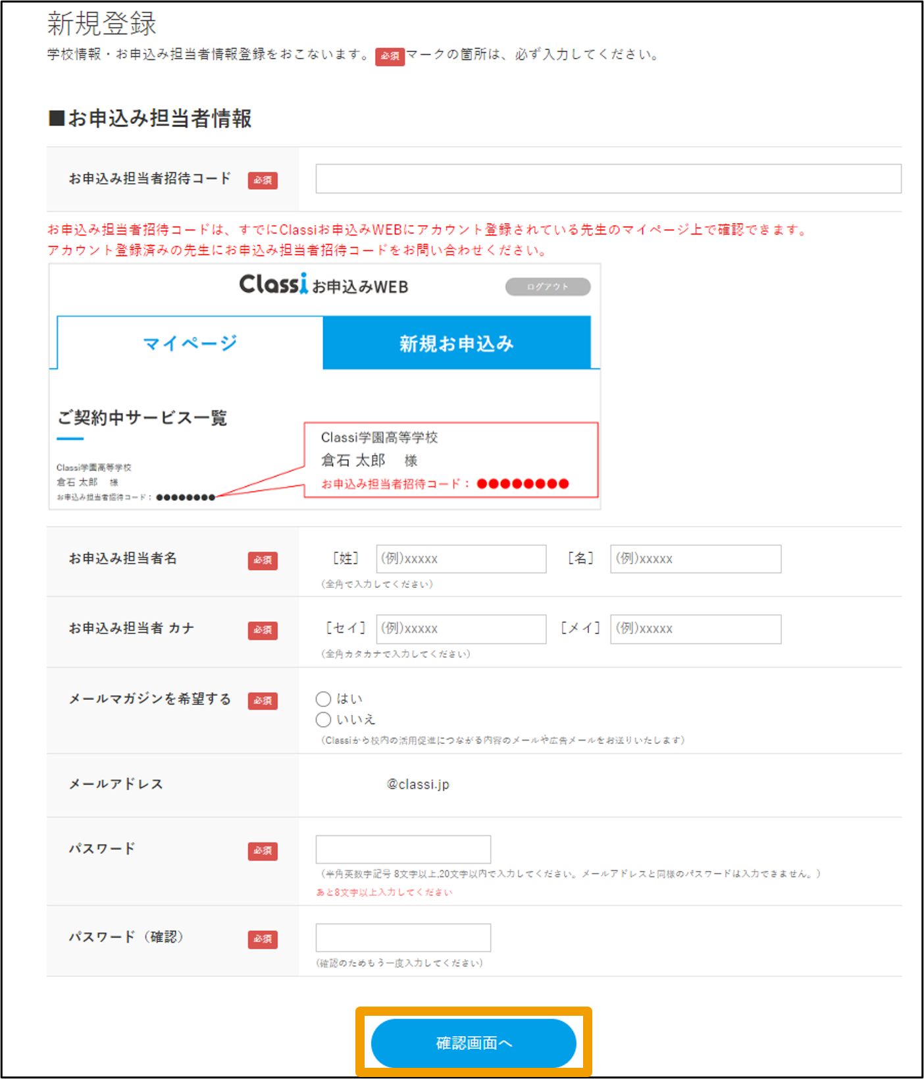Click the お申込み担当者招待コード input field
Image resolution: width=924 pixels, height=1079 pixels.
608,178
